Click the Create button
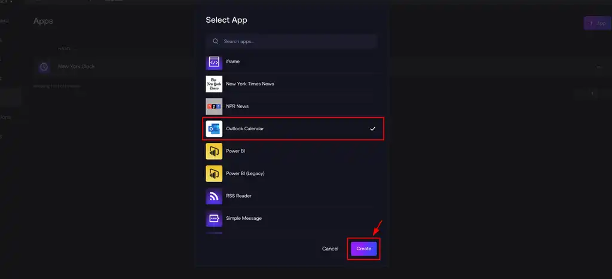The image size is (612, 279). click(x=363, y=249)
